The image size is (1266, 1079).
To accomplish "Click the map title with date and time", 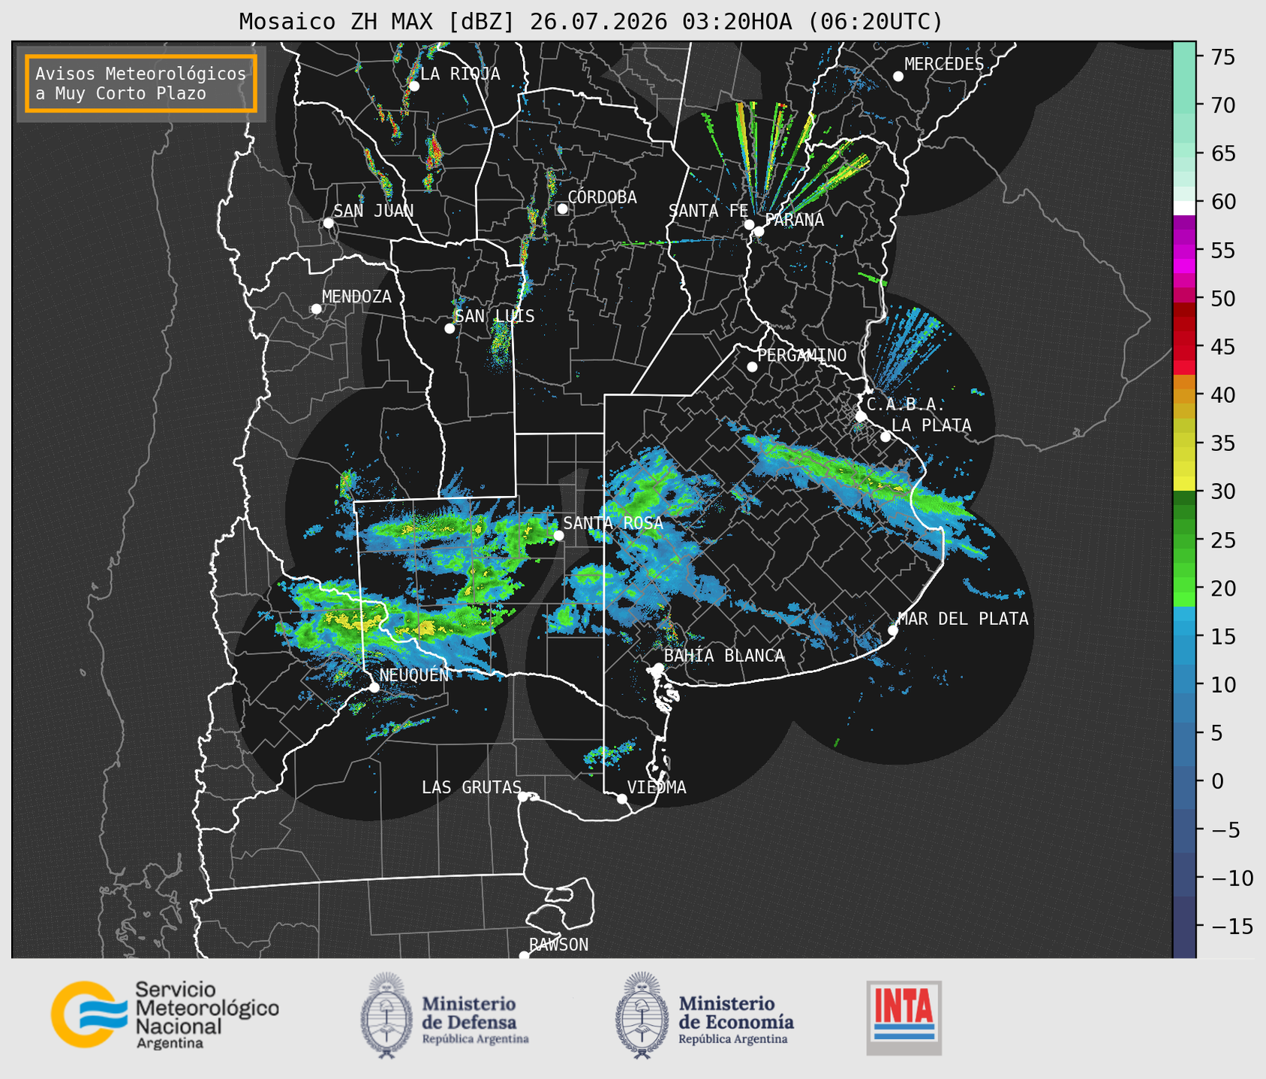I will (x=591, y=21).
